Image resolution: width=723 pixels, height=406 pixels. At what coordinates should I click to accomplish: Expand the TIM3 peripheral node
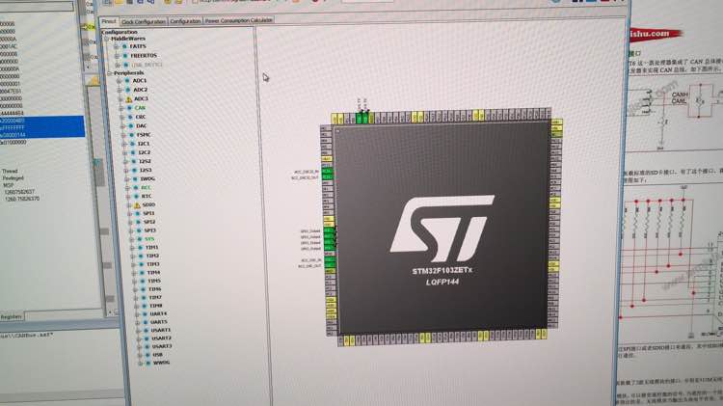click(x=134, y=264)
